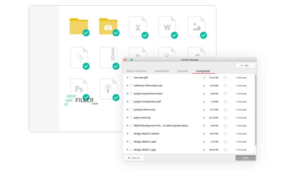This screenshot has width=295, height=170.
Task: Click the cloud icon for design sketch-2.sketch
Action: click(x=225, y=134)
